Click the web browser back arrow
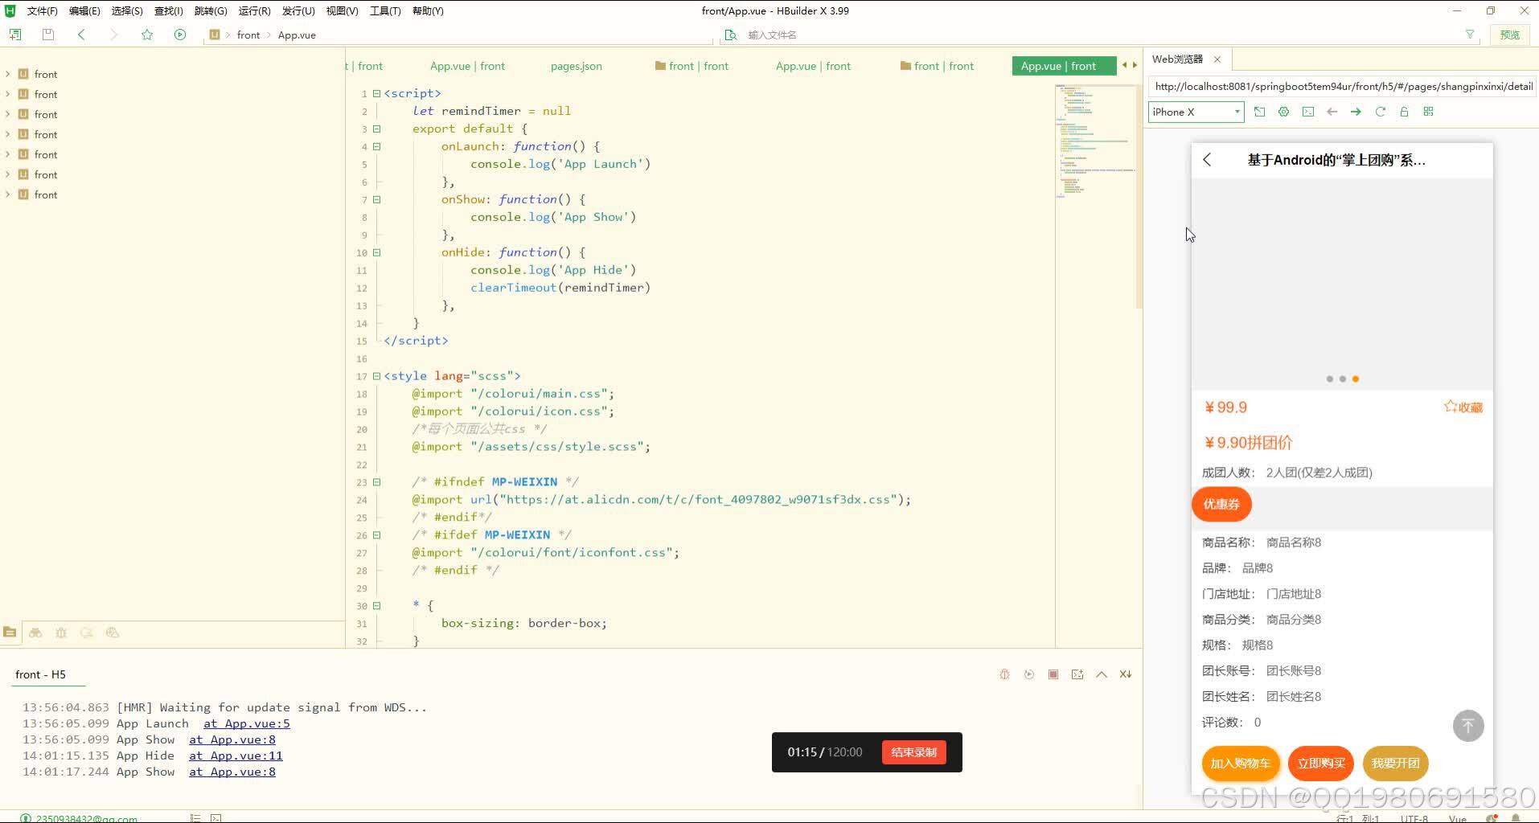 (x=1332, y=112)
